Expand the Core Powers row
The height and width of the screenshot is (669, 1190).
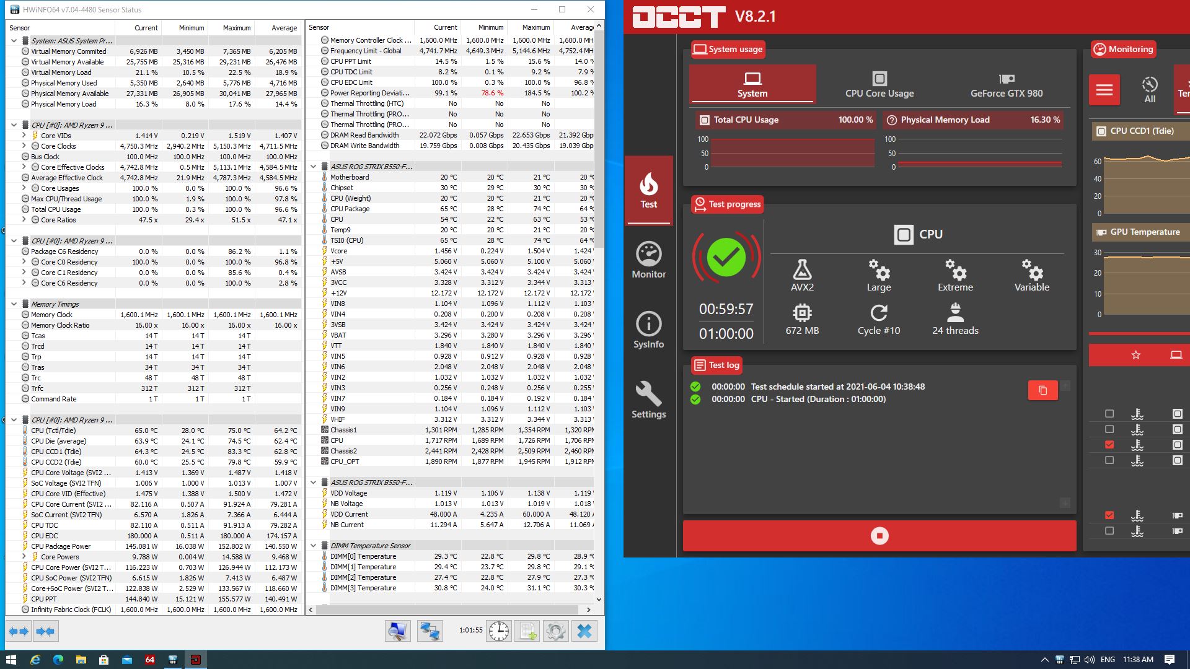pyautogui.click(x=24, y=557)
